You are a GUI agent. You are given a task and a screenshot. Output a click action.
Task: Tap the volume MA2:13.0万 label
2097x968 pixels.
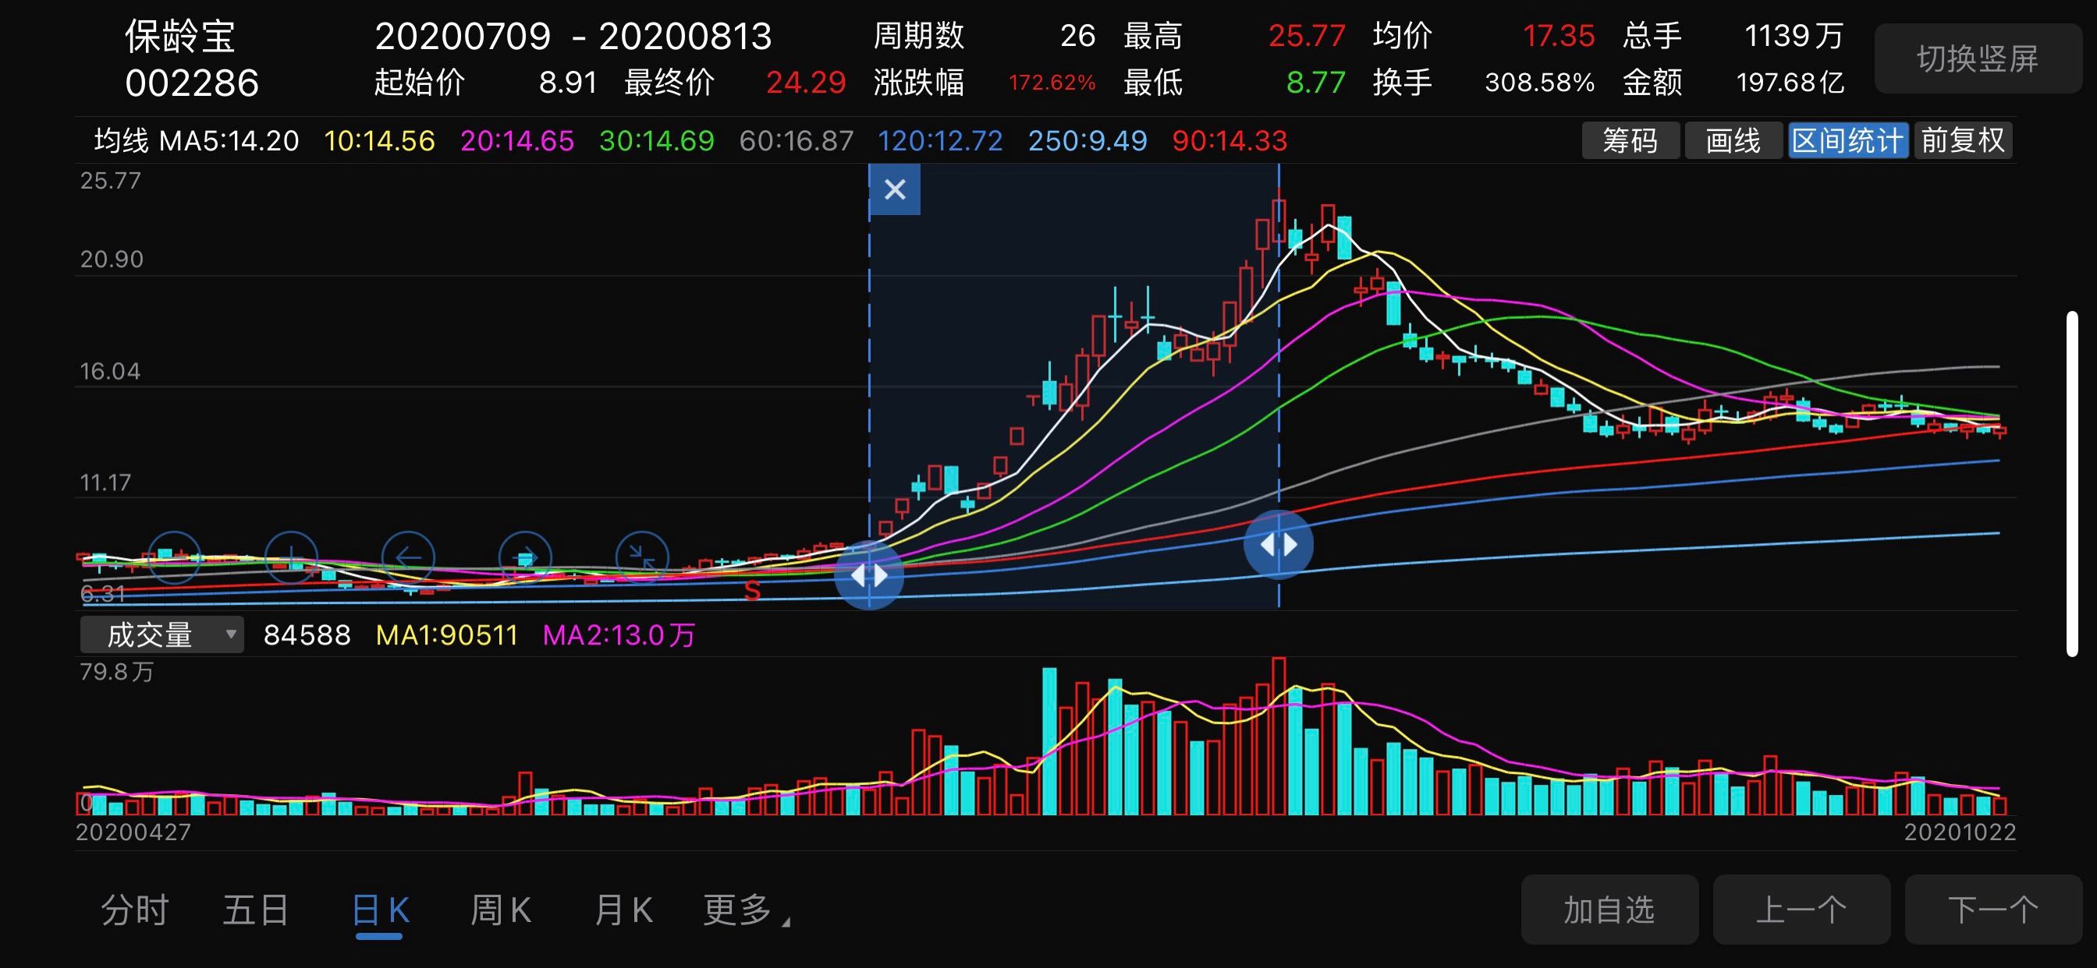(619, 634)
